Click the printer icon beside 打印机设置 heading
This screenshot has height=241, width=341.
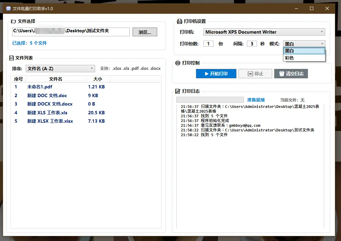click(179, 21)
